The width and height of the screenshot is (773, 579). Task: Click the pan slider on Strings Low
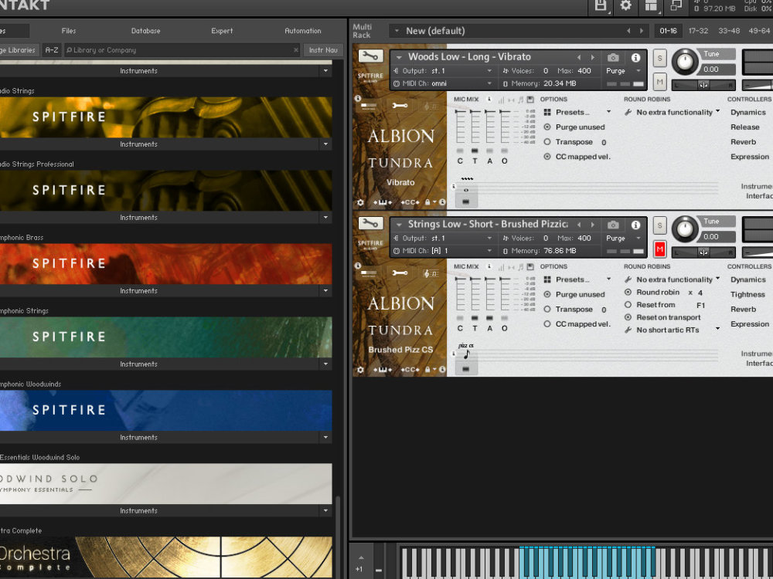coord(703,252)
